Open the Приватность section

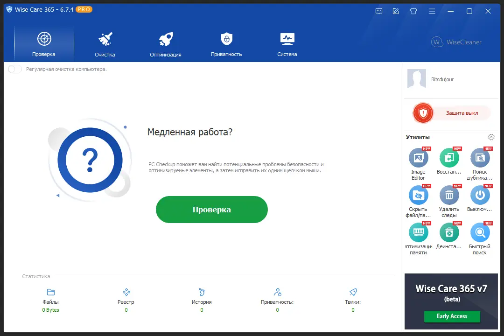point(226,43)
